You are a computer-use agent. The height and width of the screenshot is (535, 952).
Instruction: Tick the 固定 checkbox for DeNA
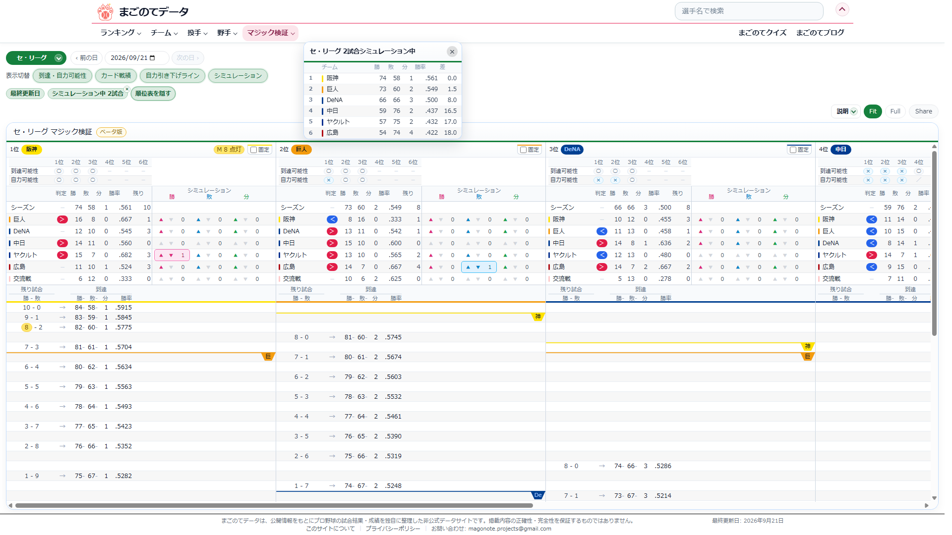coord(793,150)
